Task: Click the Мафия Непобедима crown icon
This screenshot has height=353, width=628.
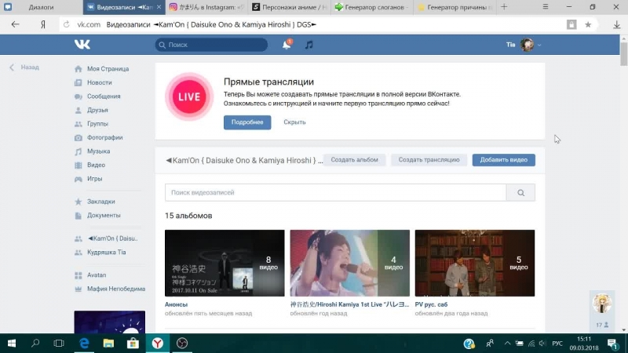Action: point(78,289)
